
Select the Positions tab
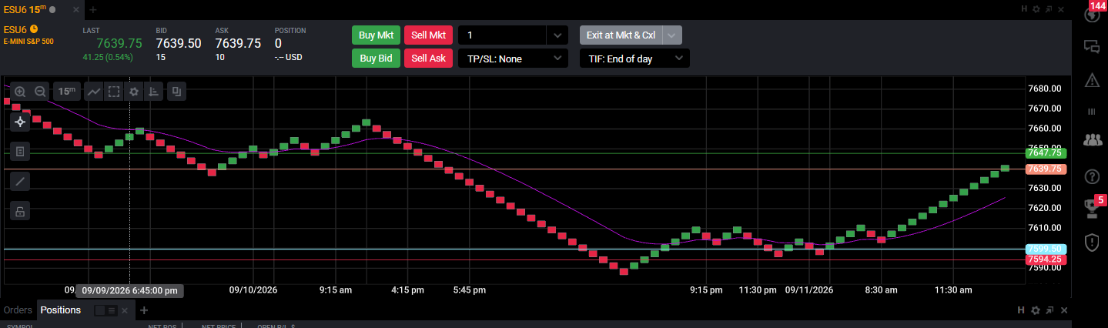[x=61, y=310]
